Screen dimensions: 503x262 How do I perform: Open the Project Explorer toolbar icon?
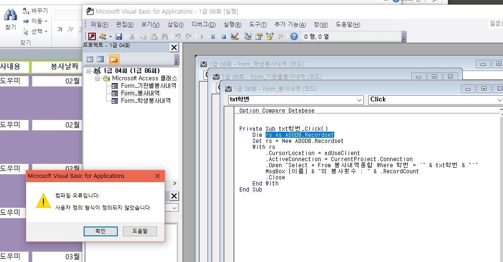point(248,36)
